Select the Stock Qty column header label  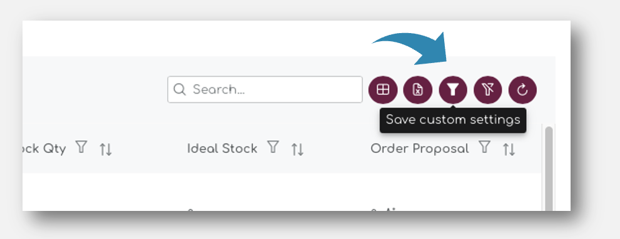coord(44,149)
